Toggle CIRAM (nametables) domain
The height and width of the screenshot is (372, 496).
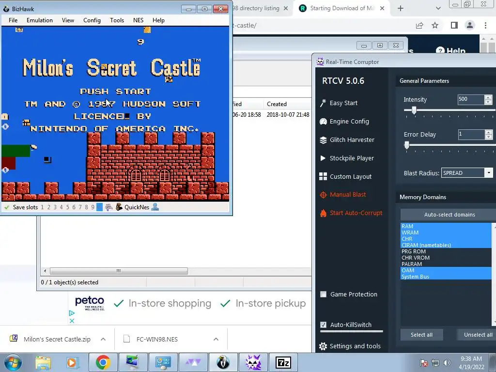coord(446,245)
